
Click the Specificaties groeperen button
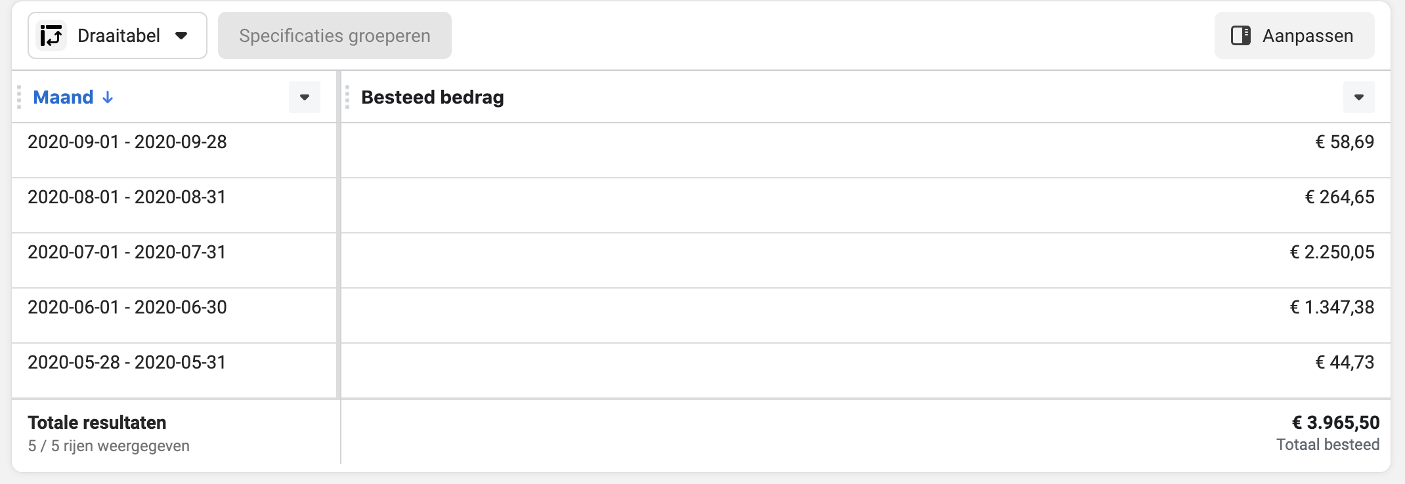[x=335, y=35]
